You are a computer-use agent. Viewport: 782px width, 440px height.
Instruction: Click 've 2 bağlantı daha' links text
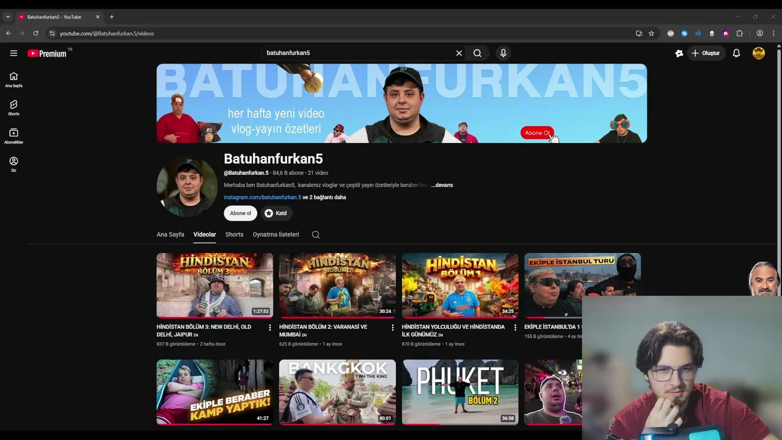(324, 197)
